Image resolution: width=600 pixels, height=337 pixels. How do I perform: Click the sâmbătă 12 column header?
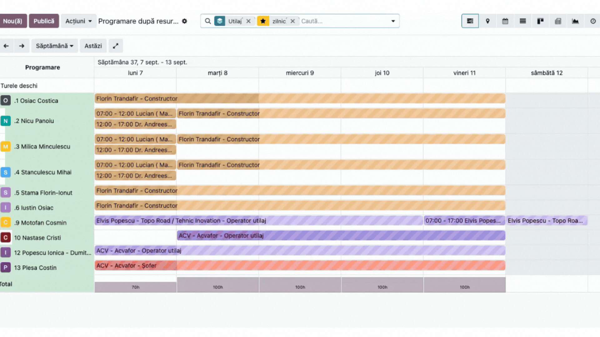547,73
